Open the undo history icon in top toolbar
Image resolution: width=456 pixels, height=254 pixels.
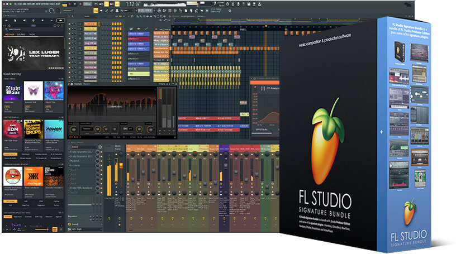pos(227,4)
